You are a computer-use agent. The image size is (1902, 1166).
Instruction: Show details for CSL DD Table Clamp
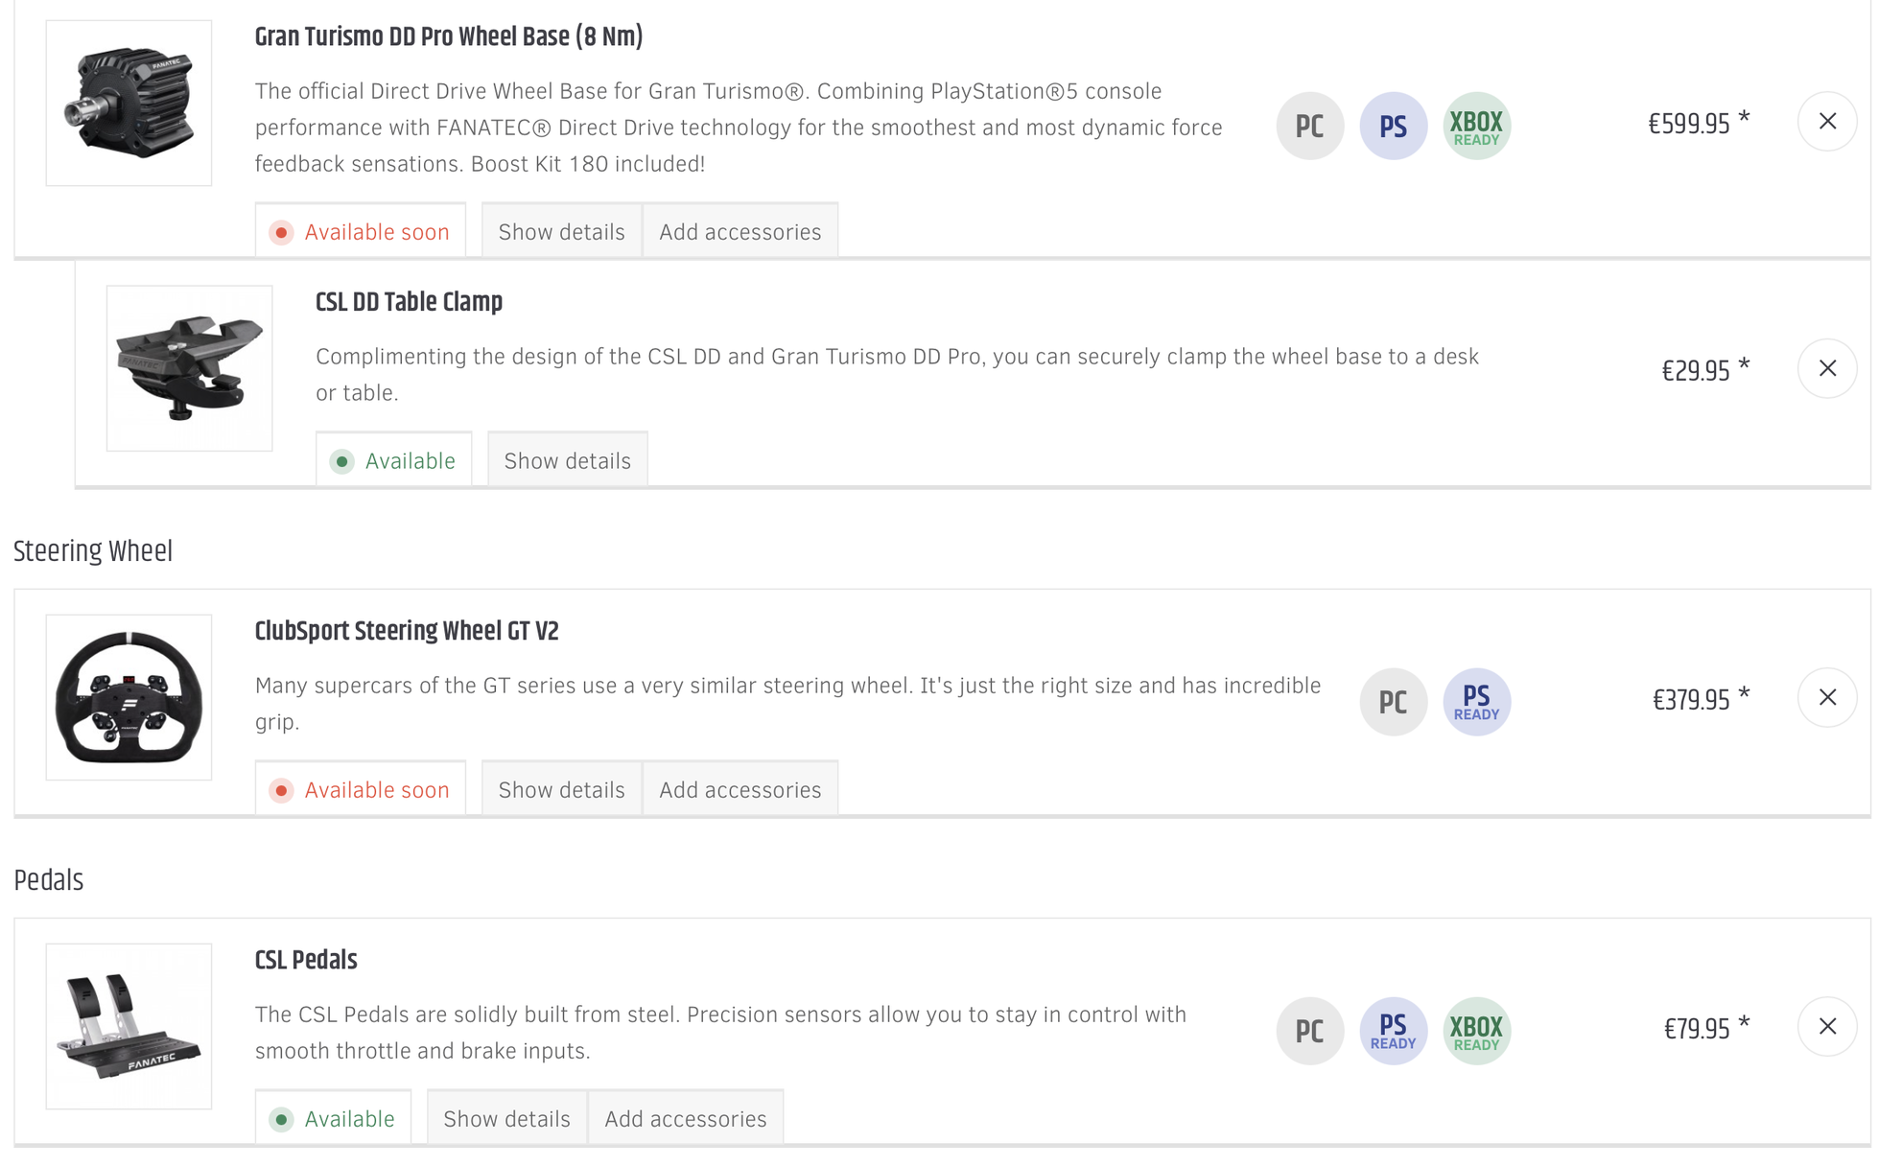pyautogui.click(x=567, y=460)
